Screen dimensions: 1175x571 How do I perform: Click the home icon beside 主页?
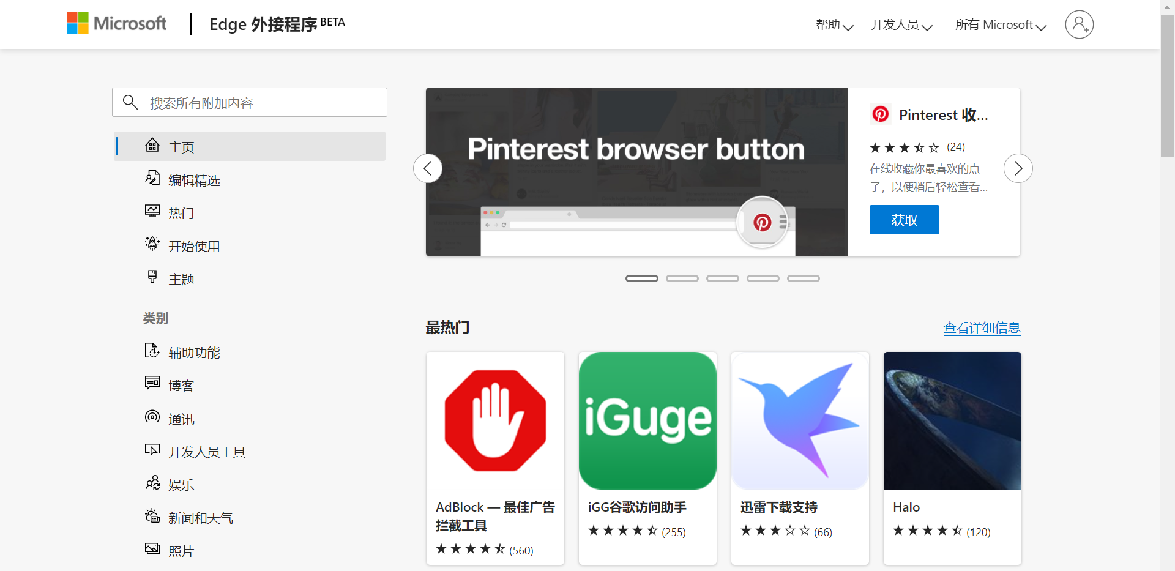pos(152,145)
